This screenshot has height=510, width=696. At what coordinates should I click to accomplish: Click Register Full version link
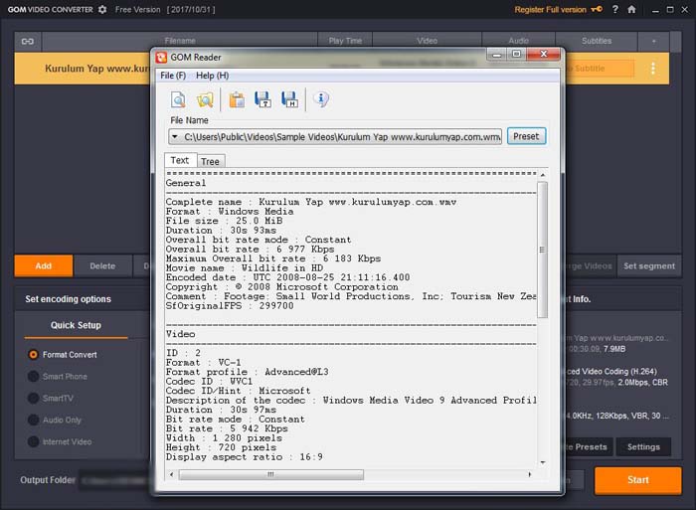(551, 9)
